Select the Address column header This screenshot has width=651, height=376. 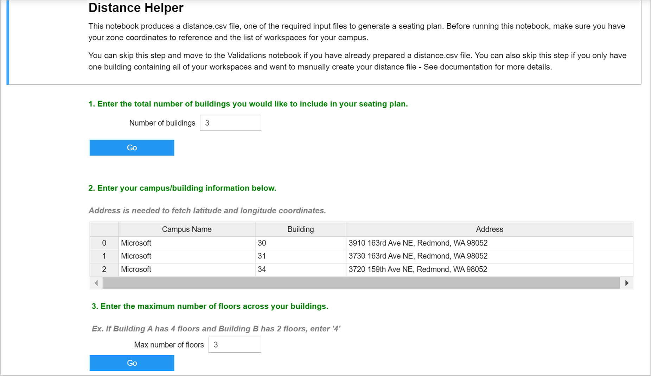(489, 229)
